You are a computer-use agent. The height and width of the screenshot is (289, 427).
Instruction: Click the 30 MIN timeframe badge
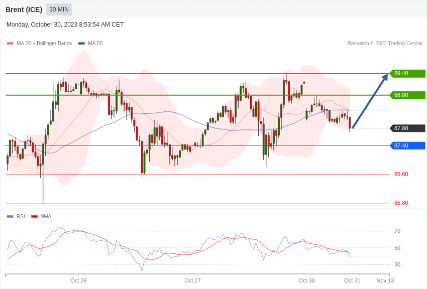[59, 10]
